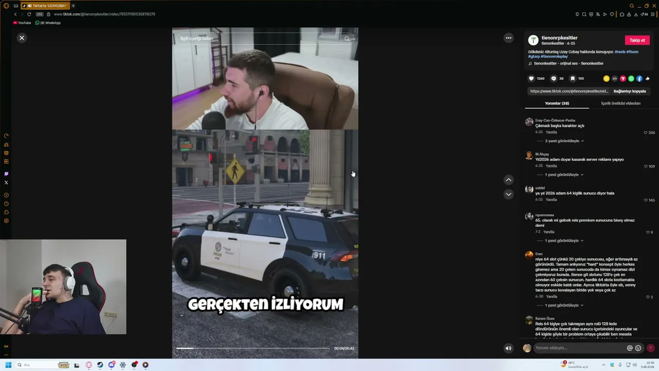Click the browser back button
659x371 pixels.
click(15, 14)
